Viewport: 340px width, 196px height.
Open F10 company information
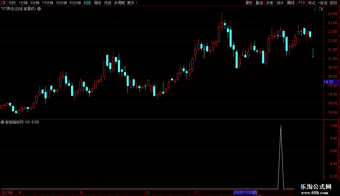(x=301, y=3)
